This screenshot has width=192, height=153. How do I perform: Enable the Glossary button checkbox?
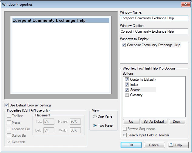(x=127, y=95)
